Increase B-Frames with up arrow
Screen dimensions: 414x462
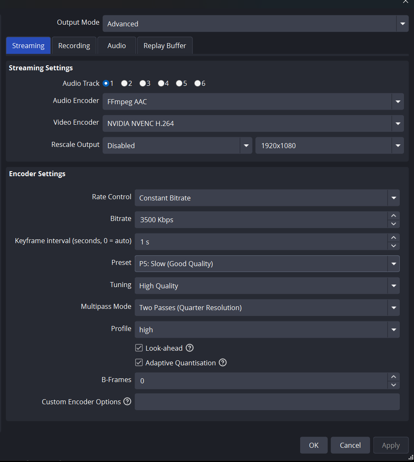[393, 377]
